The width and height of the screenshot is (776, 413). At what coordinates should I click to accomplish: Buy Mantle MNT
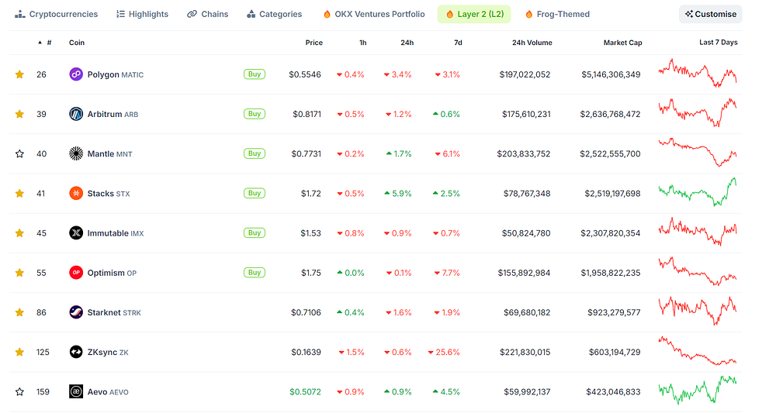(255, 153)
